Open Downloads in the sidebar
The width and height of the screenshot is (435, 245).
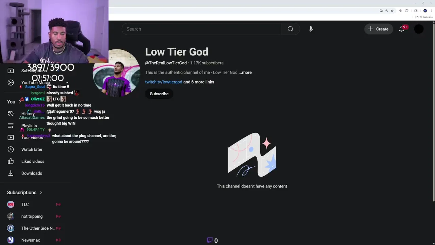click(x=32, y=173)
